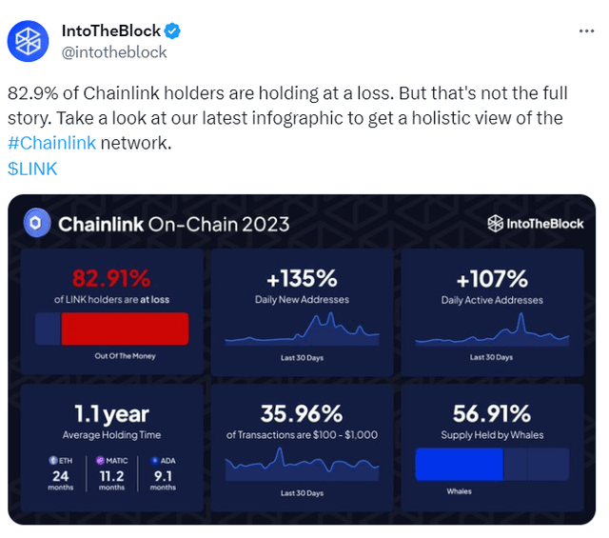Image resolution: width=609 pixels, height=538 pixels.
Task: Click the Chainlink On-Chain 2023 title
Action: point(174,225)
